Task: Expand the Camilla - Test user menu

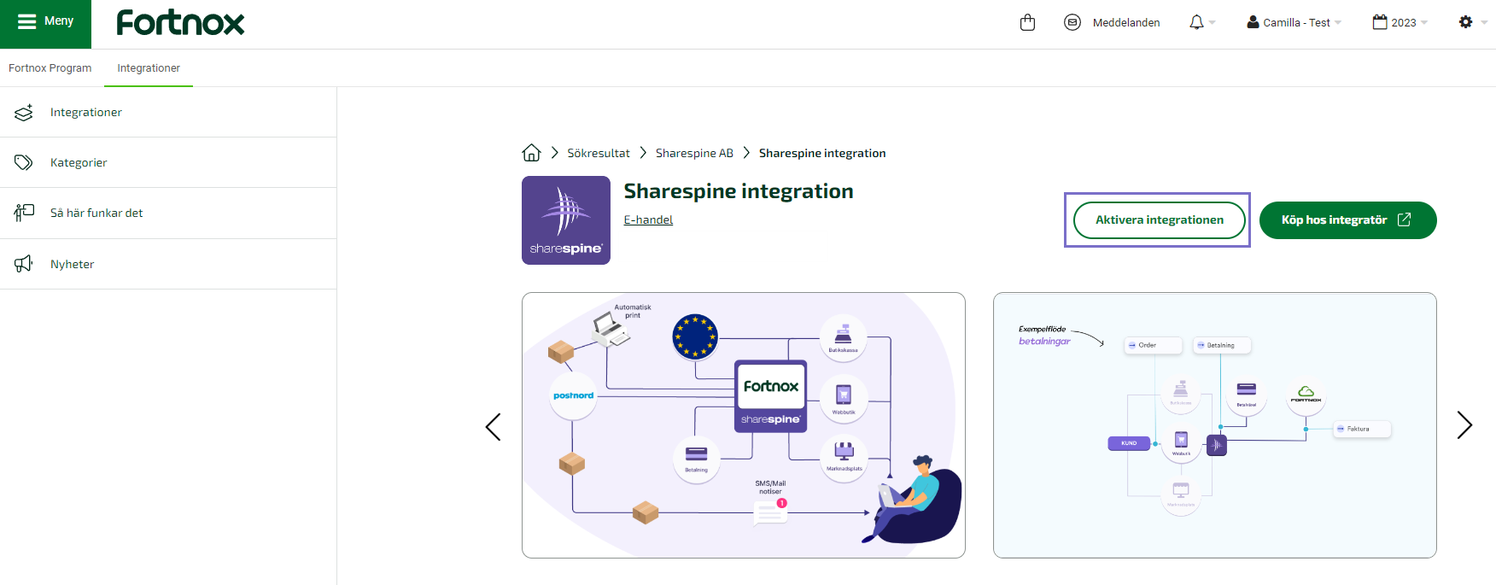Action: 1294,22
